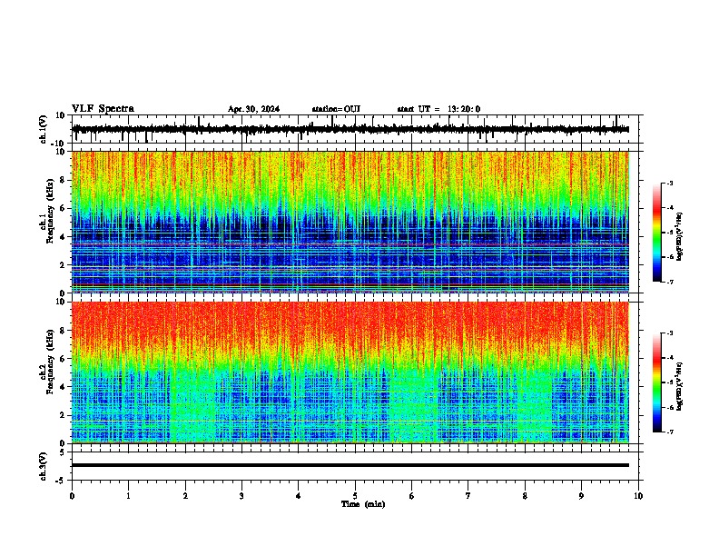The height and width of the screenshot is (556, 719).
Task: Click the 'start UT = 13:20: 0' text
Action: pos(438,109)
